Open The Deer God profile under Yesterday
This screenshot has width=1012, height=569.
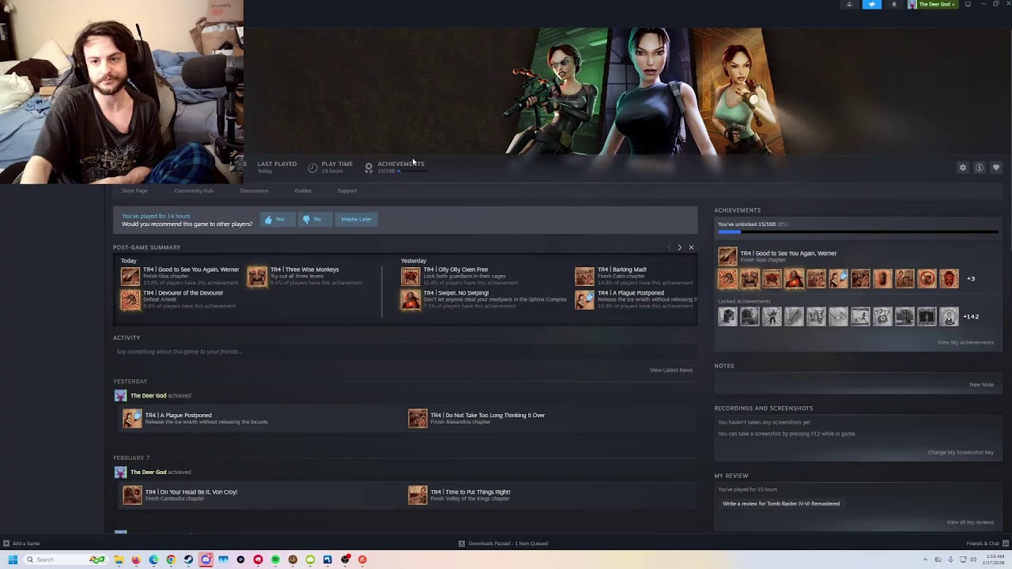[x=148, y=395]
